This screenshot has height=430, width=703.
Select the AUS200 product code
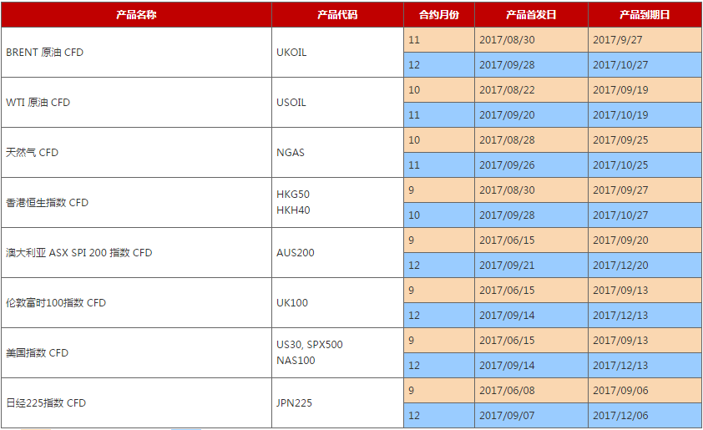pos(296,253)
